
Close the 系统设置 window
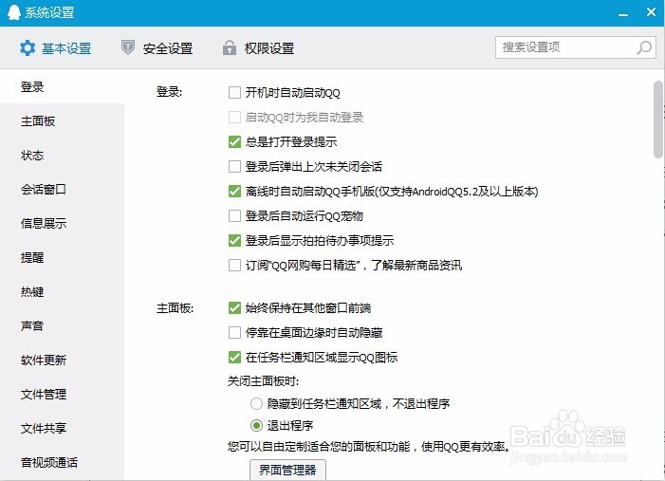[x=652, y=12]
